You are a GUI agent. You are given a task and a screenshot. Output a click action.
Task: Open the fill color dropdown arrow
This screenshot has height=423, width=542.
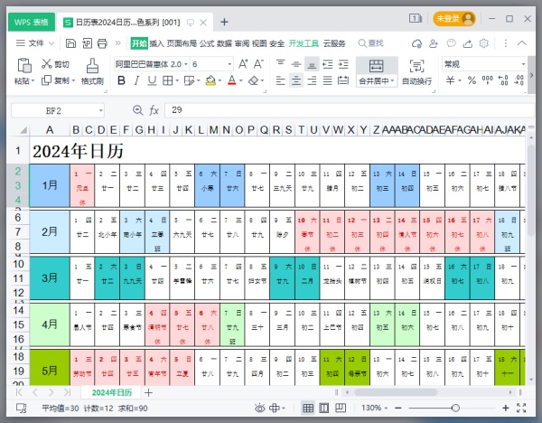(x=220, y=81)
